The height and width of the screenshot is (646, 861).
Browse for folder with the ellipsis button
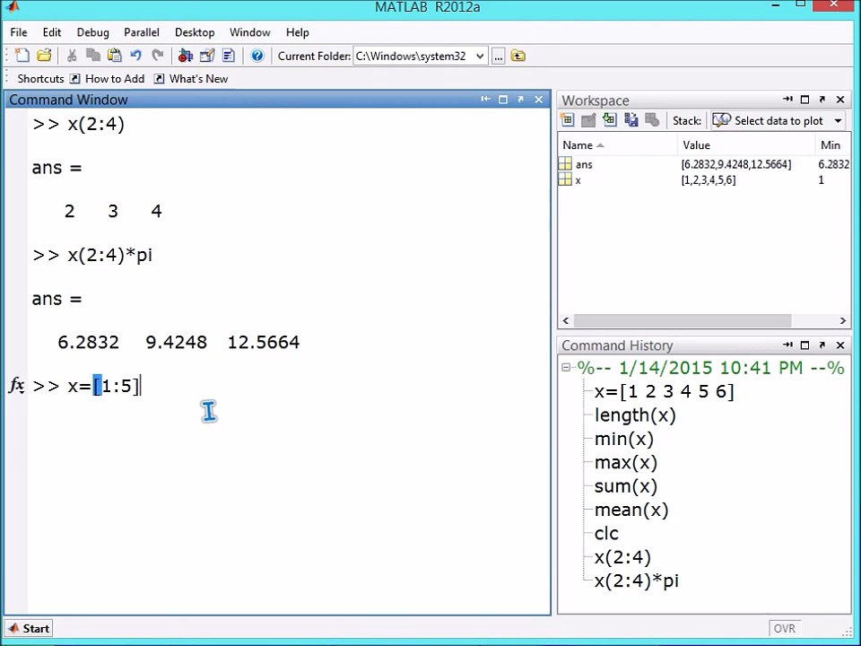[498, 56]
